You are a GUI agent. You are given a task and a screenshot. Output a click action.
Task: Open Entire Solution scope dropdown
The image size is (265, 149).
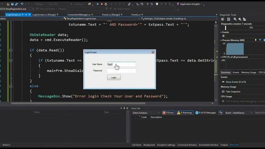click(x=146, y=113)
